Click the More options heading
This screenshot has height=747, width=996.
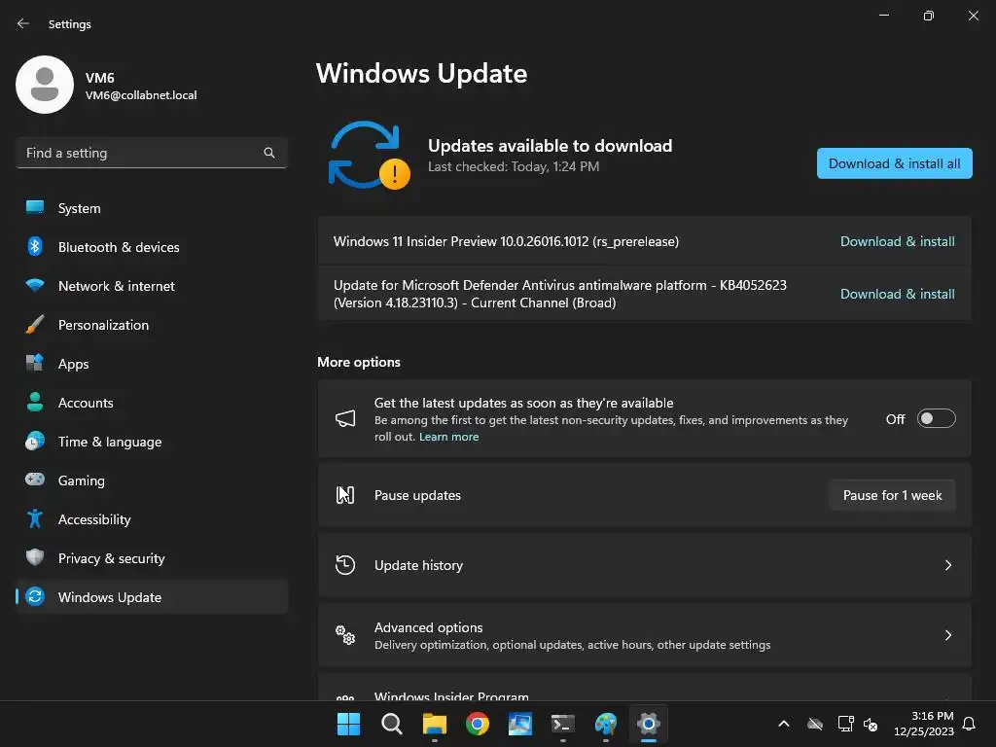pyautogui.click(x=359, y=362)
